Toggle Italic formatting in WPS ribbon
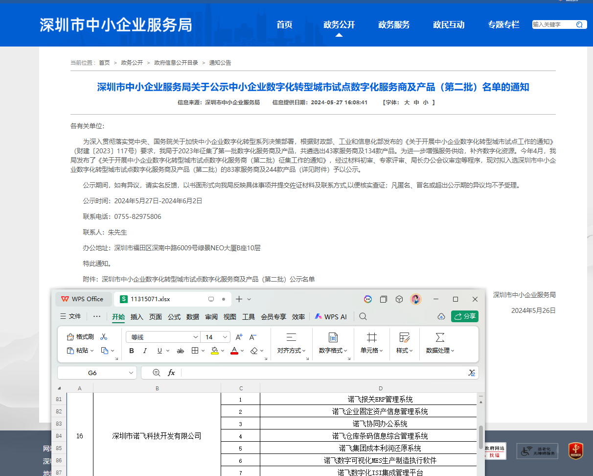 pos(145,351)
